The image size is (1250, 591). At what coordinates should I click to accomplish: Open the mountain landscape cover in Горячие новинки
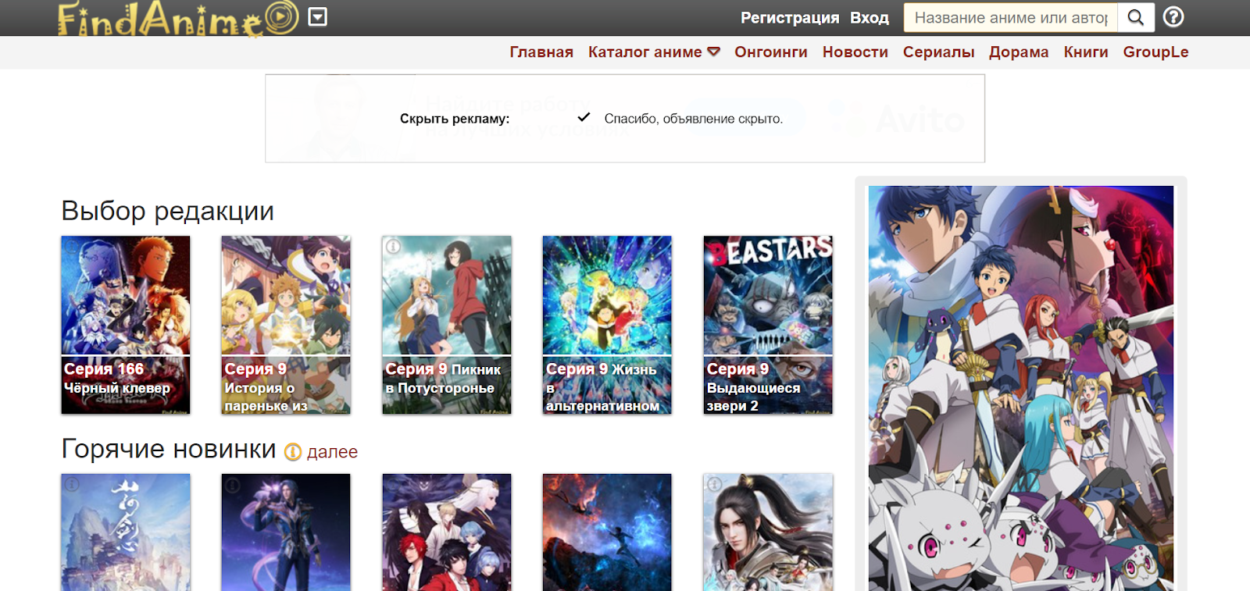(x=126, y=532)
